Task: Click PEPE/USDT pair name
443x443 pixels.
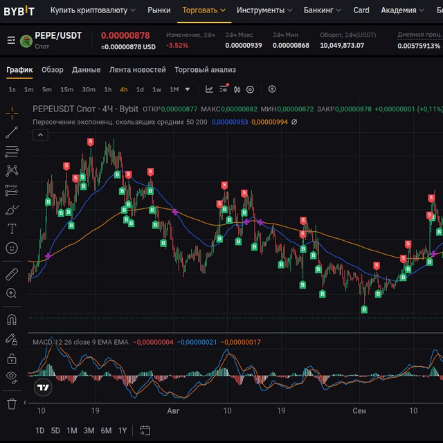Action: 58,35
